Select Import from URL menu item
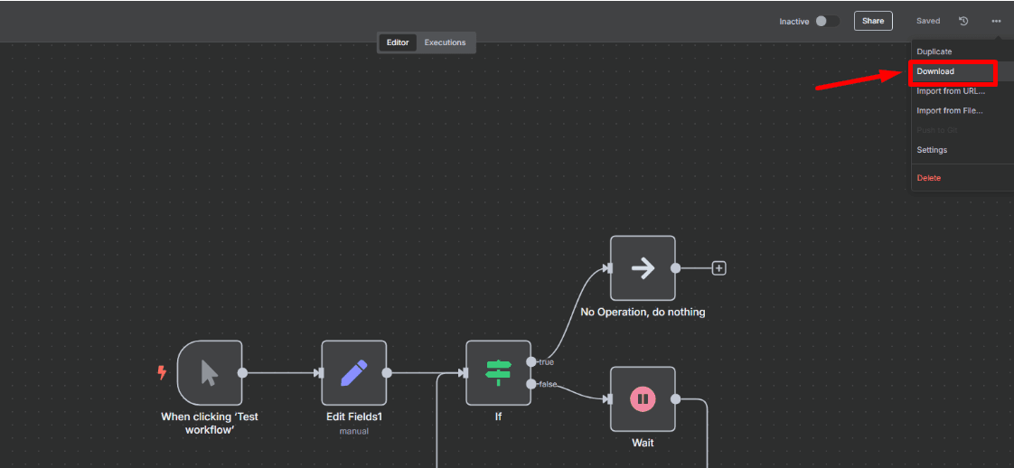Viewport: 1014px width, 468px height. 950,91
